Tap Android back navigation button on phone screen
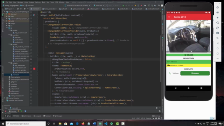 coord(176,88)
